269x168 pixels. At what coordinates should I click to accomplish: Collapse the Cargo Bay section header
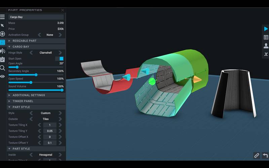point(21,47)
